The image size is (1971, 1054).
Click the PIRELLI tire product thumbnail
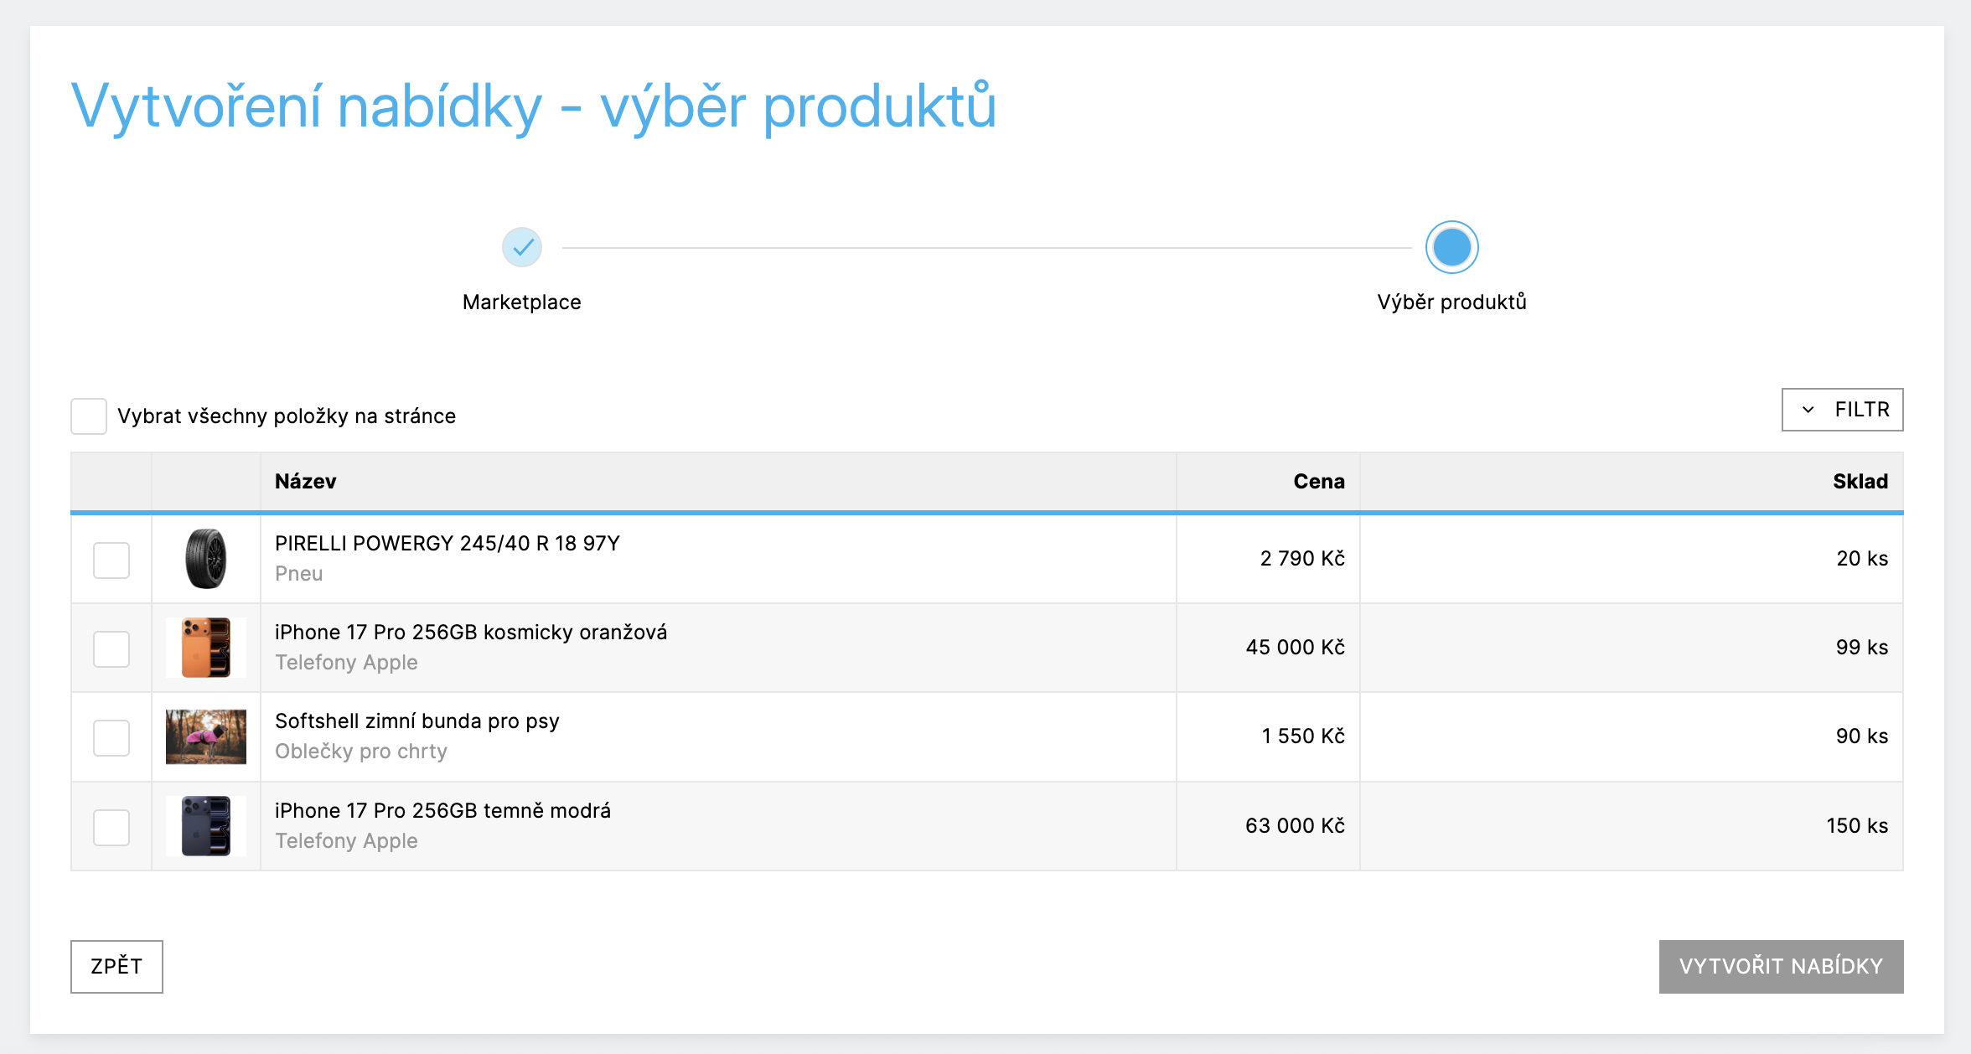205,559
